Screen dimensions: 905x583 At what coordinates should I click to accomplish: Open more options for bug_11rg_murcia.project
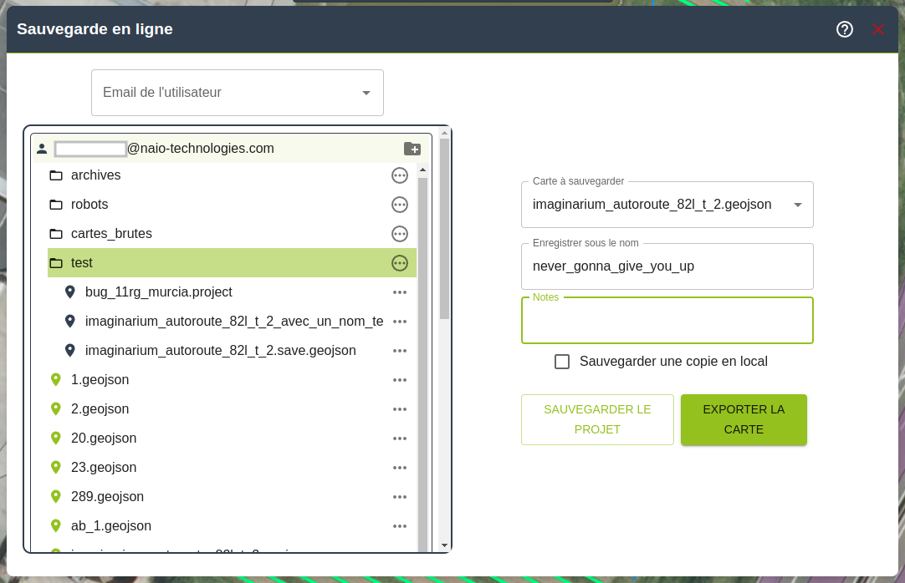(x=400, y=292)
